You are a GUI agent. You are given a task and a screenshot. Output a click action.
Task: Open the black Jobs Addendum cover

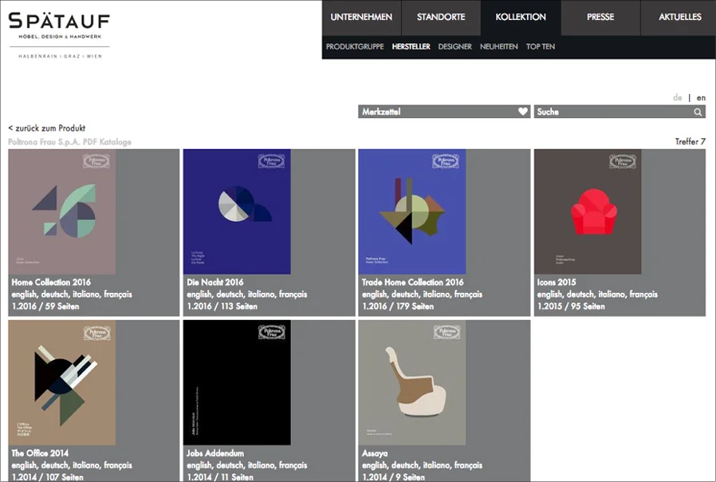click(x=237, y=382)
